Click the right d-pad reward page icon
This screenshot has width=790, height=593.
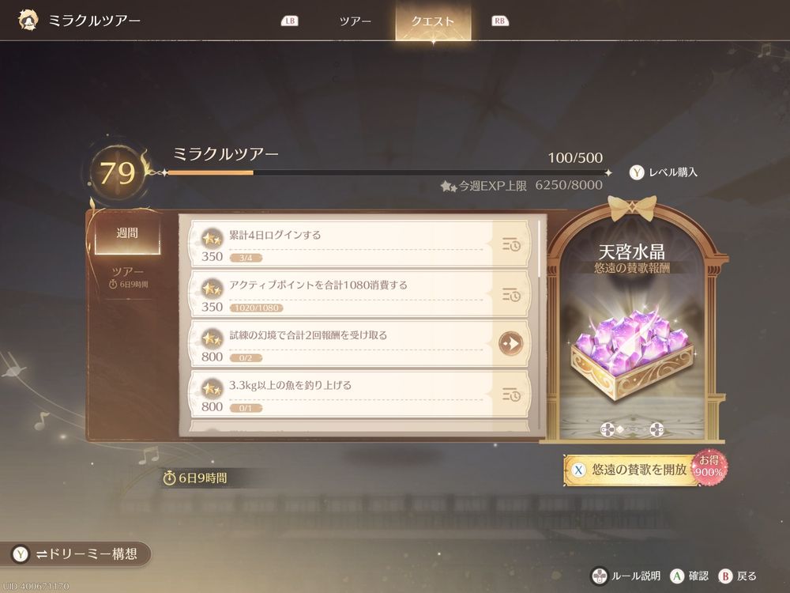click(656, 429)
